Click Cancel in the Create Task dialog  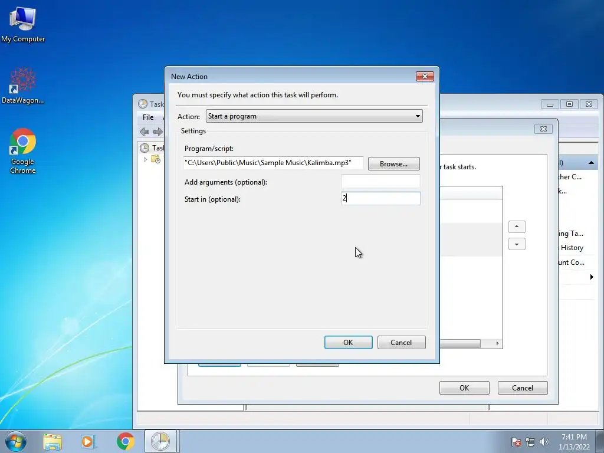point(523,388)
